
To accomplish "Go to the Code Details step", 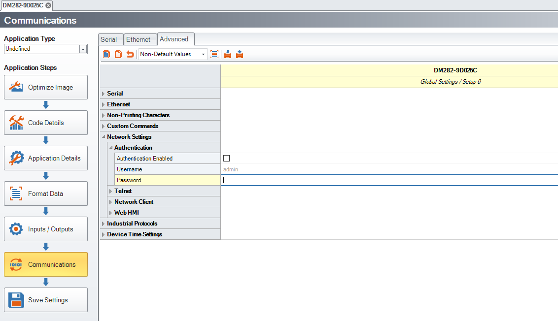I will tap(46, 123).
